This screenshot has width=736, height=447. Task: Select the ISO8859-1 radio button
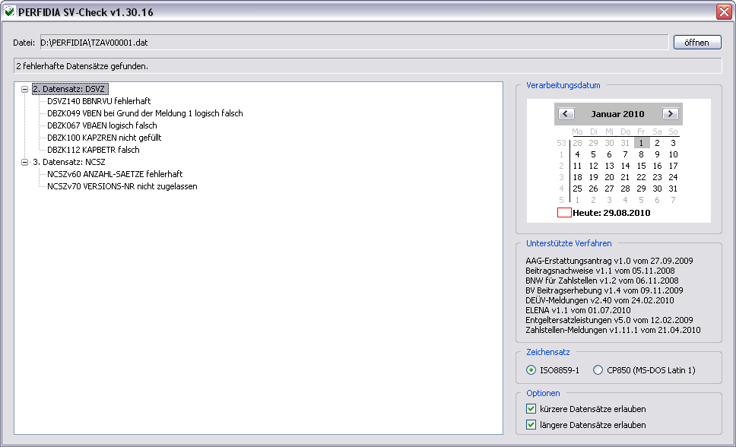point(531,370)
